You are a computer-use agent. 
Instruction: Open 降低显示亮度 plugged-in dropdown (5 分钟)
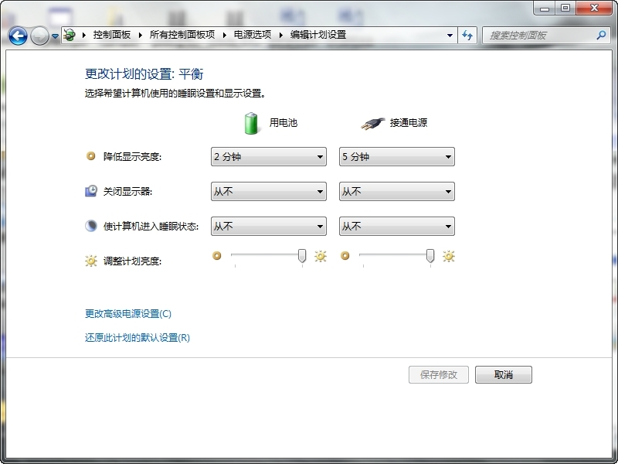click(397, 157)
